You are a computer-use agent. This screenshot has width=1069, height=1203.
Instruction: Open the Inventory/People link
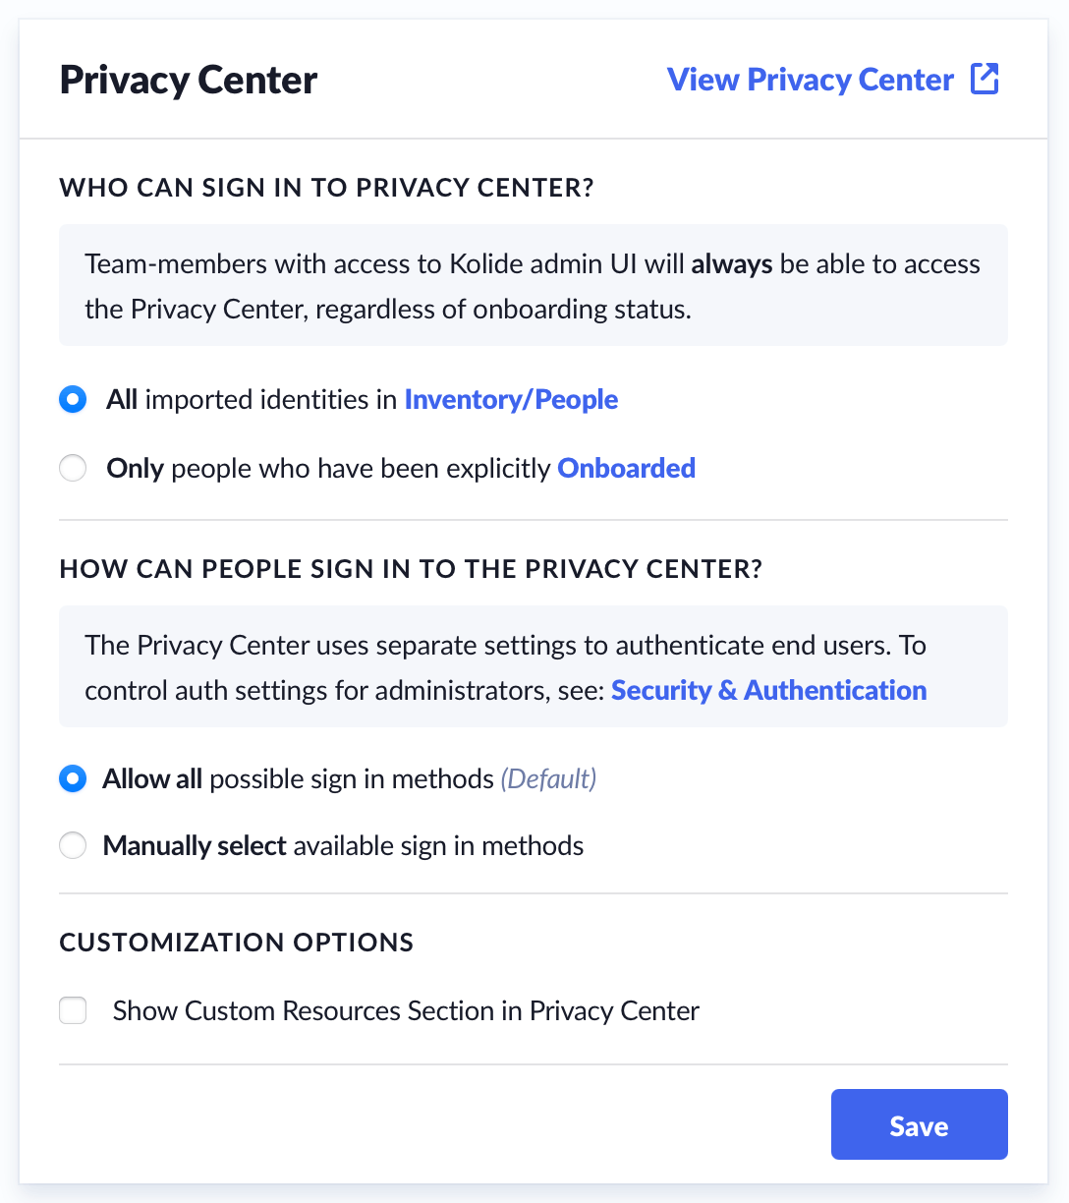click(x=511, y=400)
